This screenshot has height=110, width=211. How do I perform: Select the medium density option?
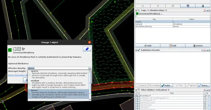58,84
